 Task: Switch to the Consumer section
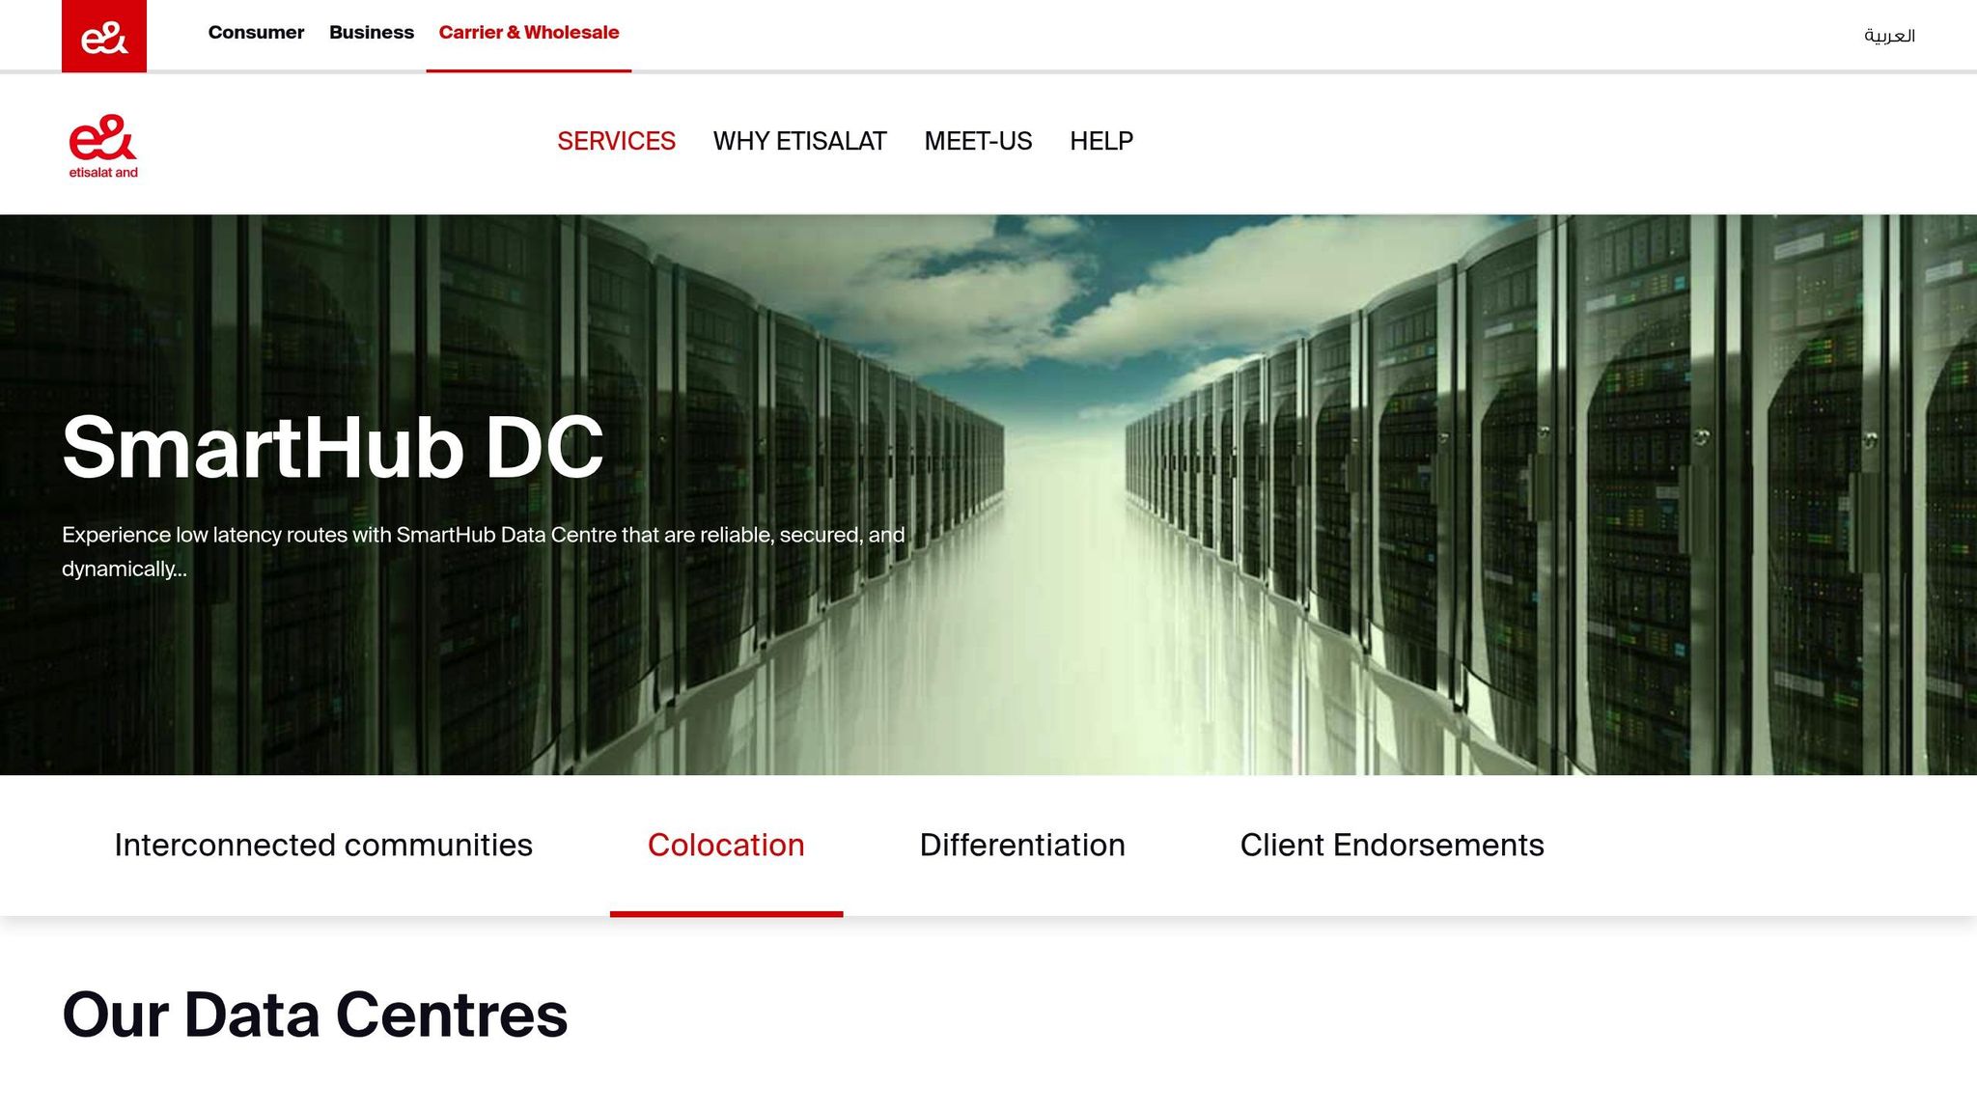pyautogui.click(x=256, y=33)
